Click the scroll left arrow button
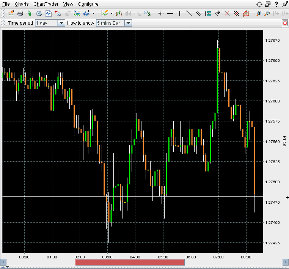The width and height of the screenshot is (289, 269). [3, 262]
